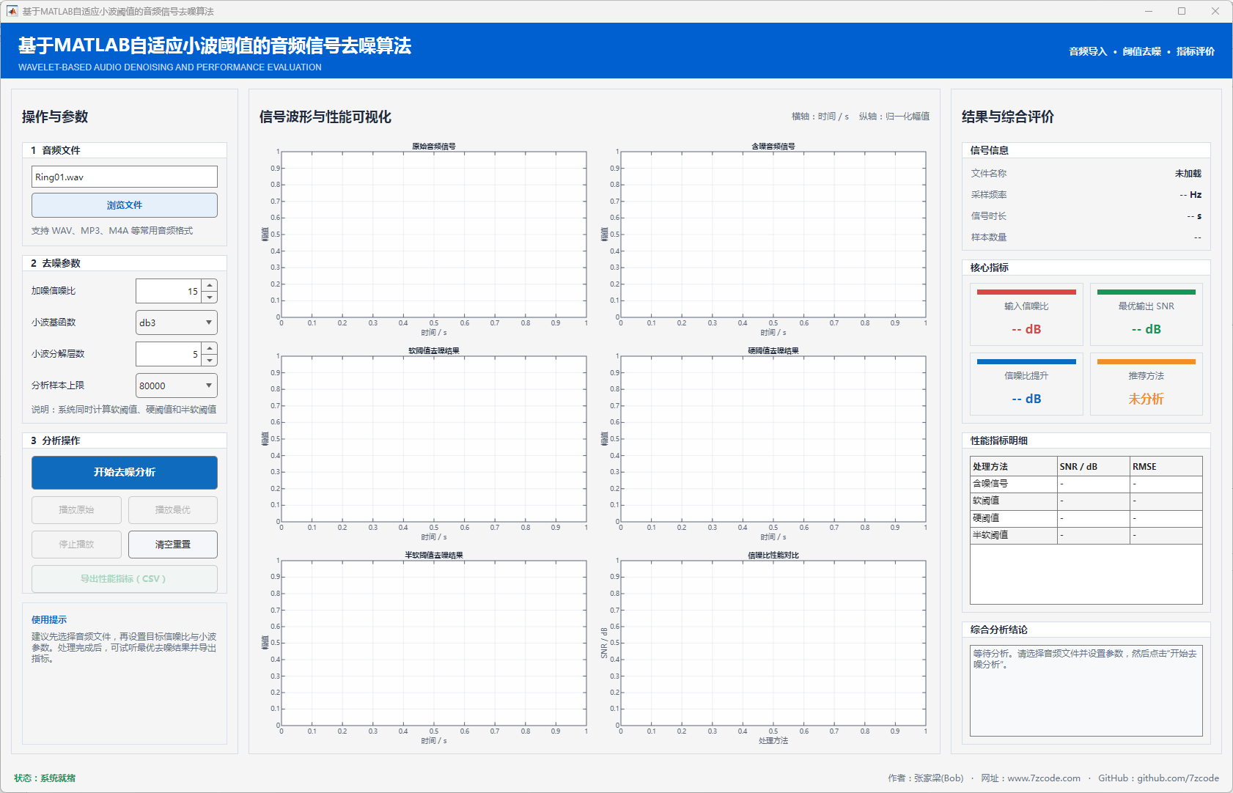Select the 软阈值 table row
This screenshot has width=1233, height=793.
(x=1086, y=501)
